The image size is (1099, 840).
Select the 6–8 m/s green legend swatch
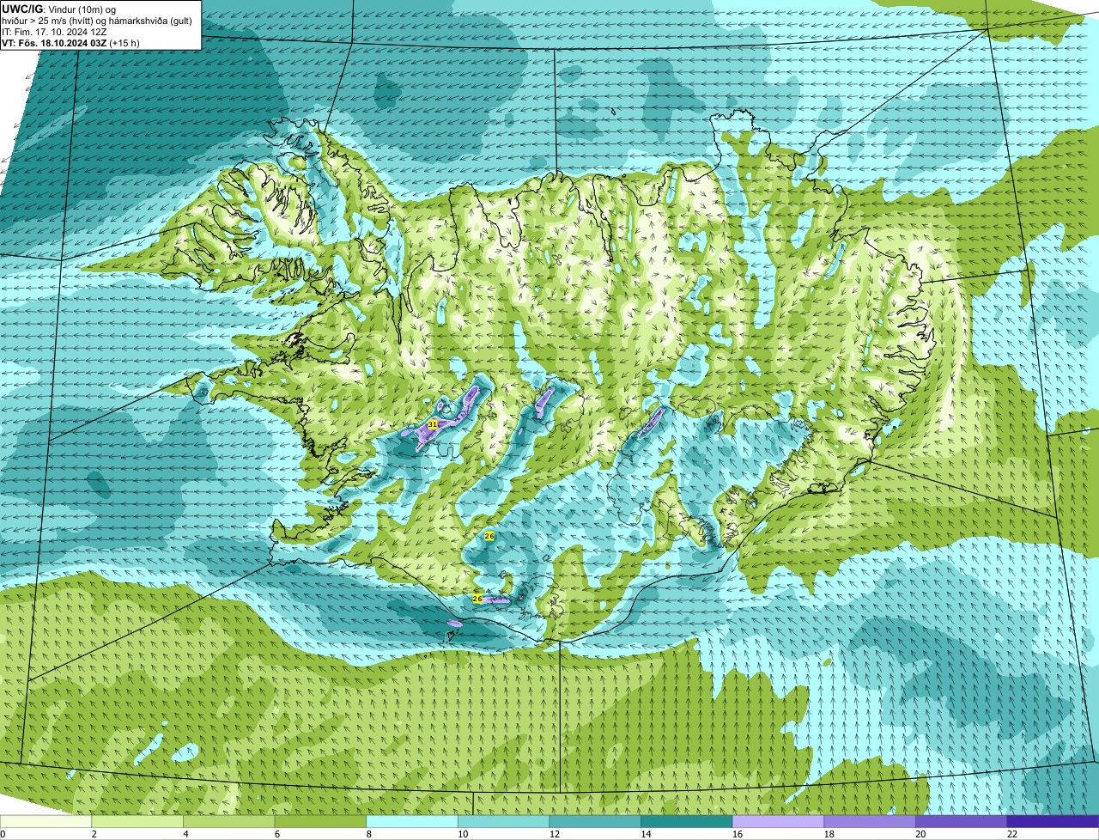point(320,821)
